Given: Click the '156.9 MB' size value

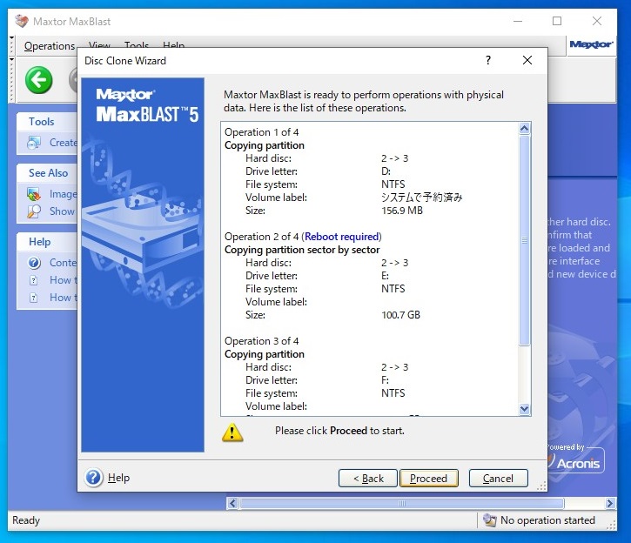Looking at the screenshot, I should click(402, 211).
